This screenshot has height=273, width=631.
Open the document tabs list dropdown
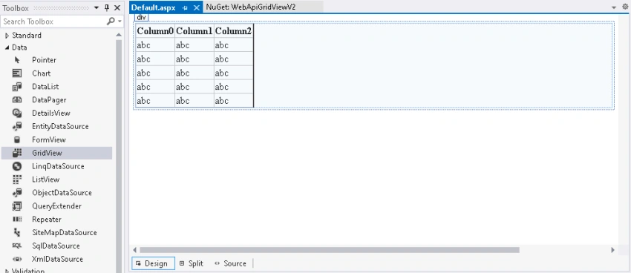614,7
